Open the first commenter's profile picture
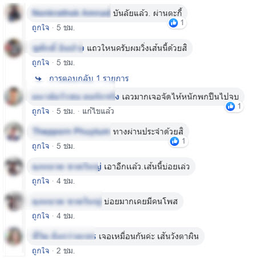The height and width of the screenshot is (258, 280). pyautogui.click(x=14, y=13)
